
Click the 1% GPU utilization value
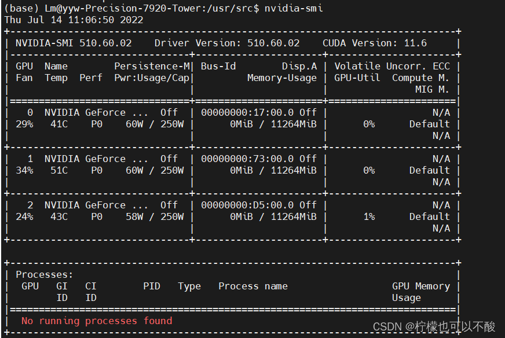click(369, 216)
